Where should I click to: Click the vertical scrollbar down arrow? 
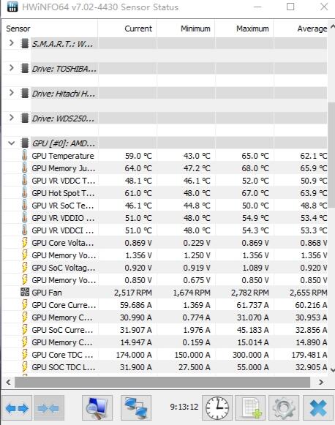(332, 370)
